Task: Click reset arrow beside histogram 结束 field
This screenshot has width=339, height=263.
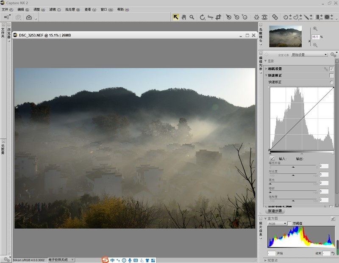Action: [x=333, y=253]
